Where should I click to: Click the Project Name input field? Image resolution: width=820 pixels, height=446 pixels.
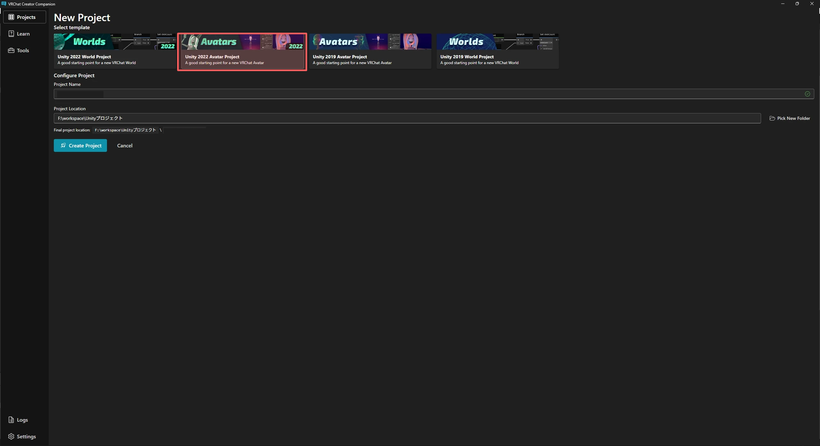click(x=433, y=93)
